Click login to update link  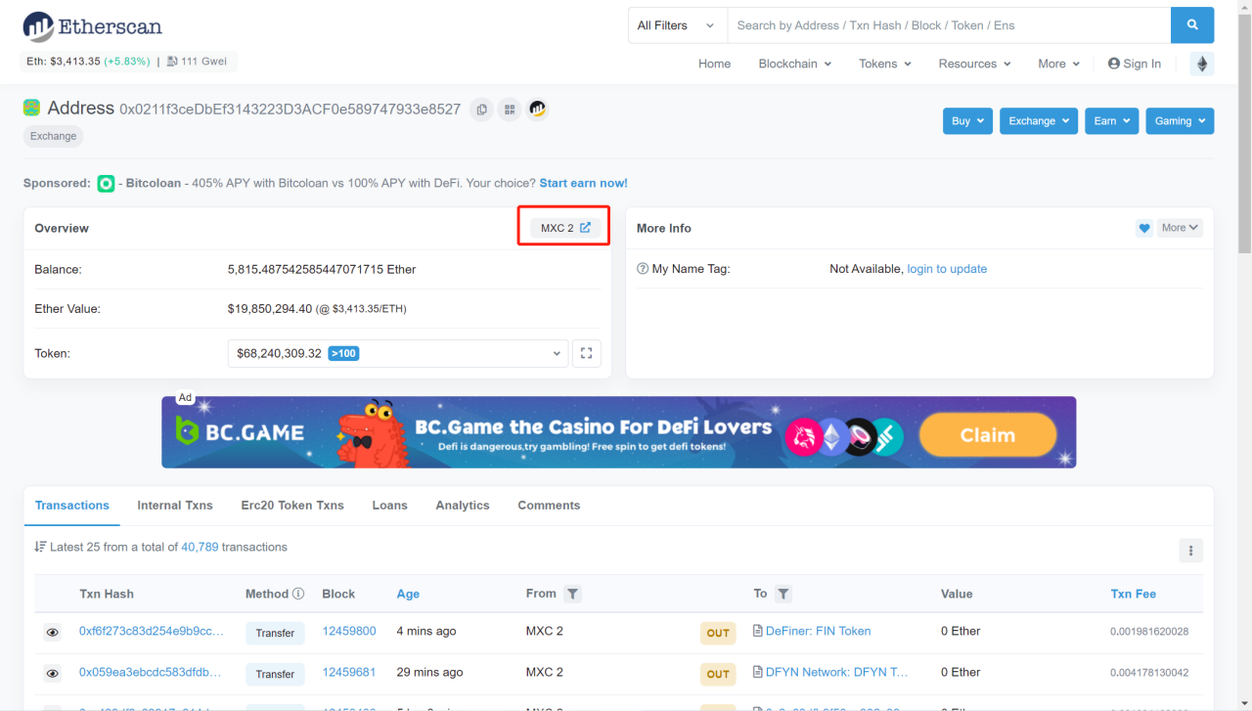coord(947,269)
